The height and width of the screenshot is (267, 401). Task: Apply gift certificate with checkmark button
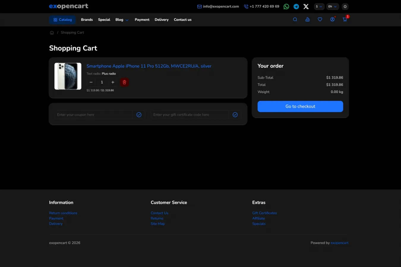235,115
